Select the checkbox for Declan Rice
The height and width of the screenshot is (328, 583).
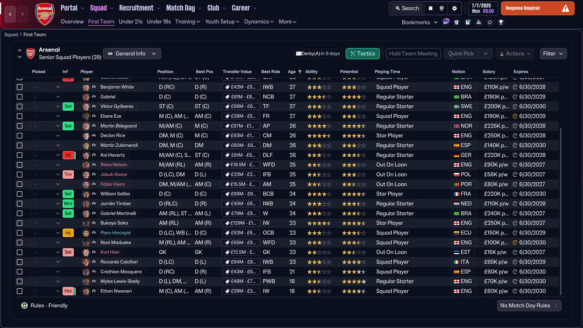pyautogui.click(x=20, y=136)
